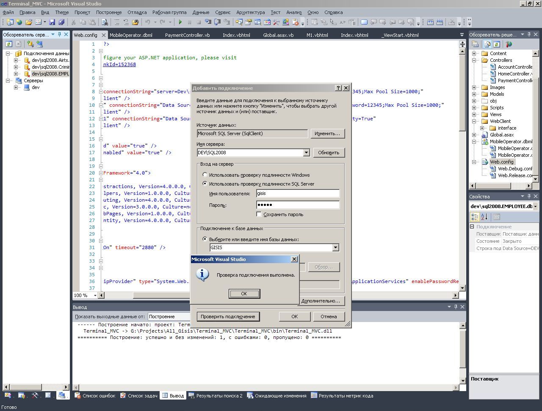Open the 'Ожидающие изменения' tab
542x411 pixels.
tap(277, 396)
